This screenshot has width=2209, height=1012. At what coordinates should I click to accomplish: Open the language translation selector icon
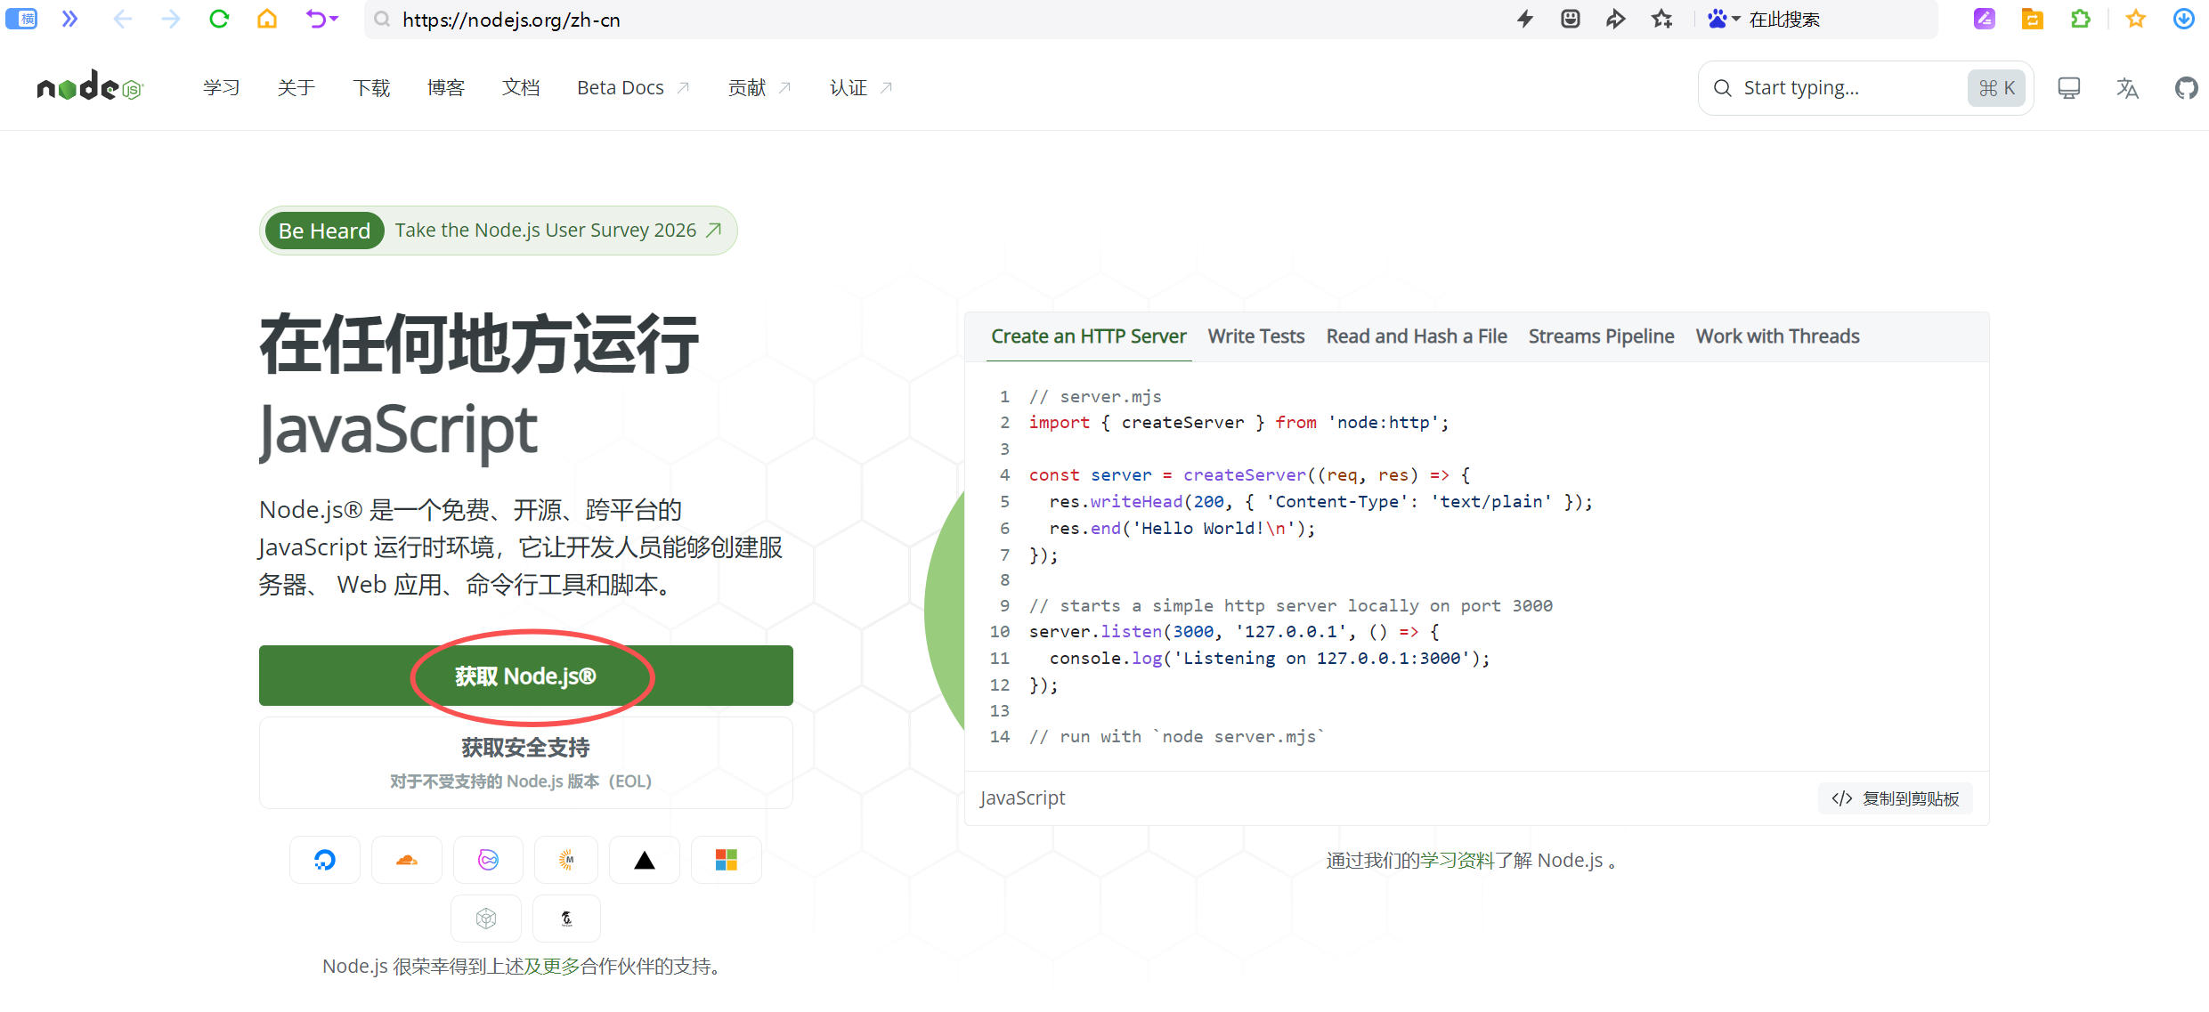[2127, 88]
